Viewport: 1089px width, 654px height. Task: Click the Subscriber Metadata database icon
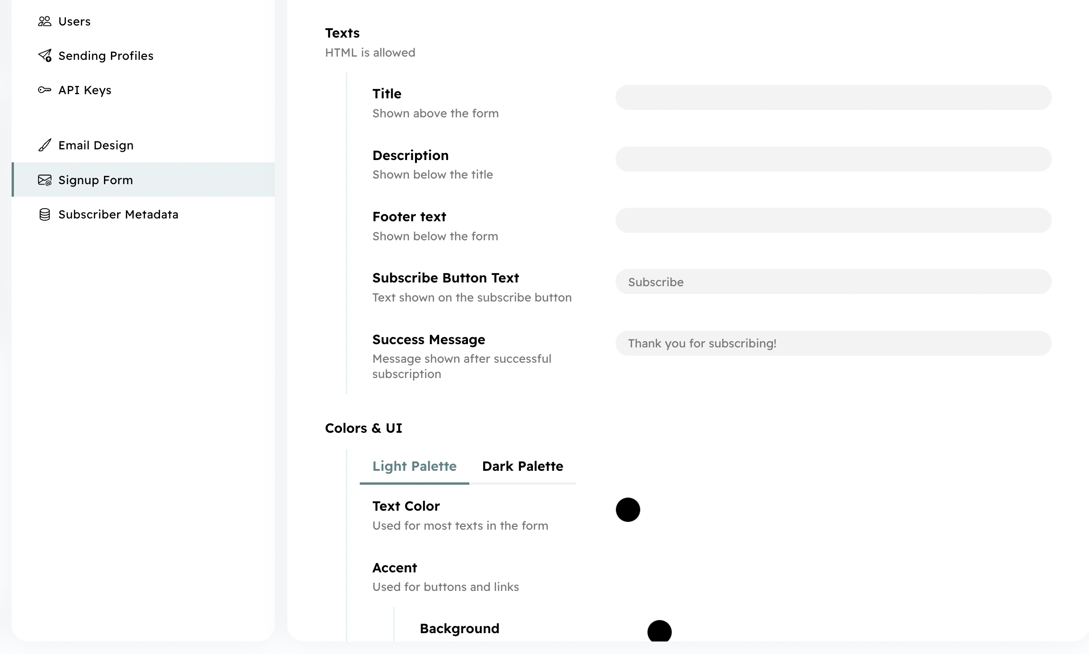point(45,214)
